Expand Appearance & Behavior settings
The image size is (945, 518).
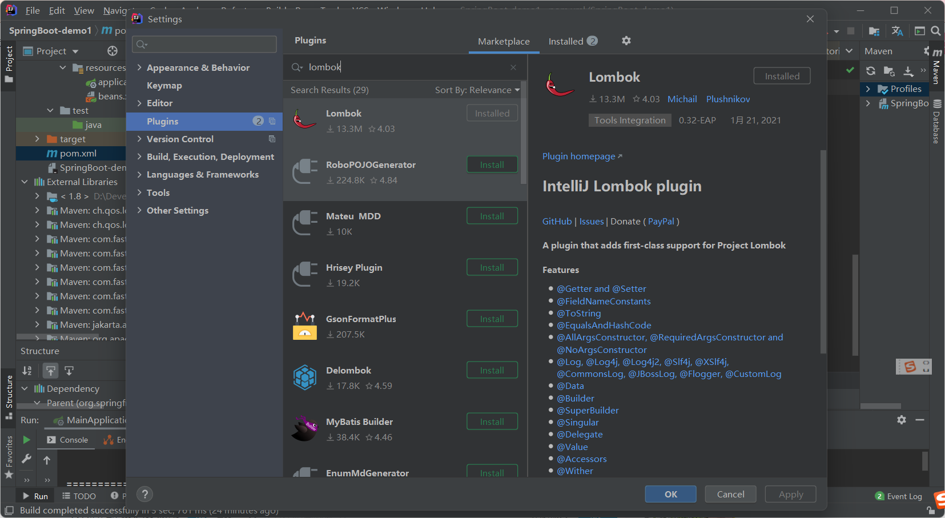[x=139, y=67]
